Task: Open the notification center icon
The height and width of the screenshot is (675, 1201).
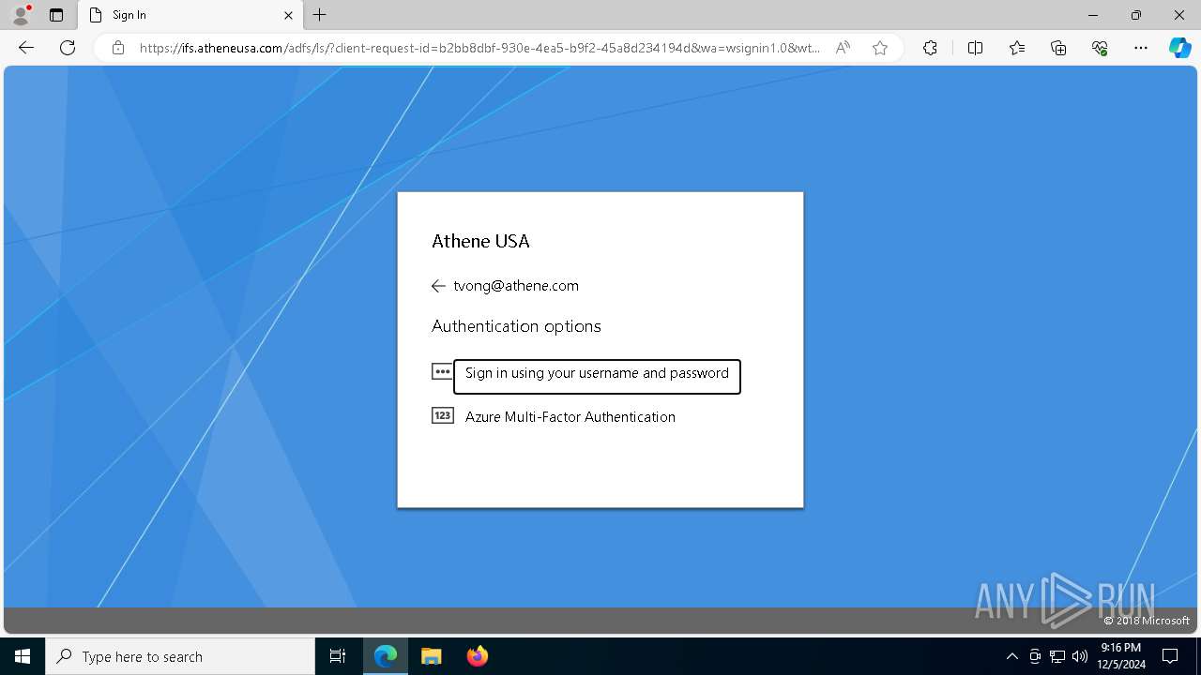Action: [1170, 656]
